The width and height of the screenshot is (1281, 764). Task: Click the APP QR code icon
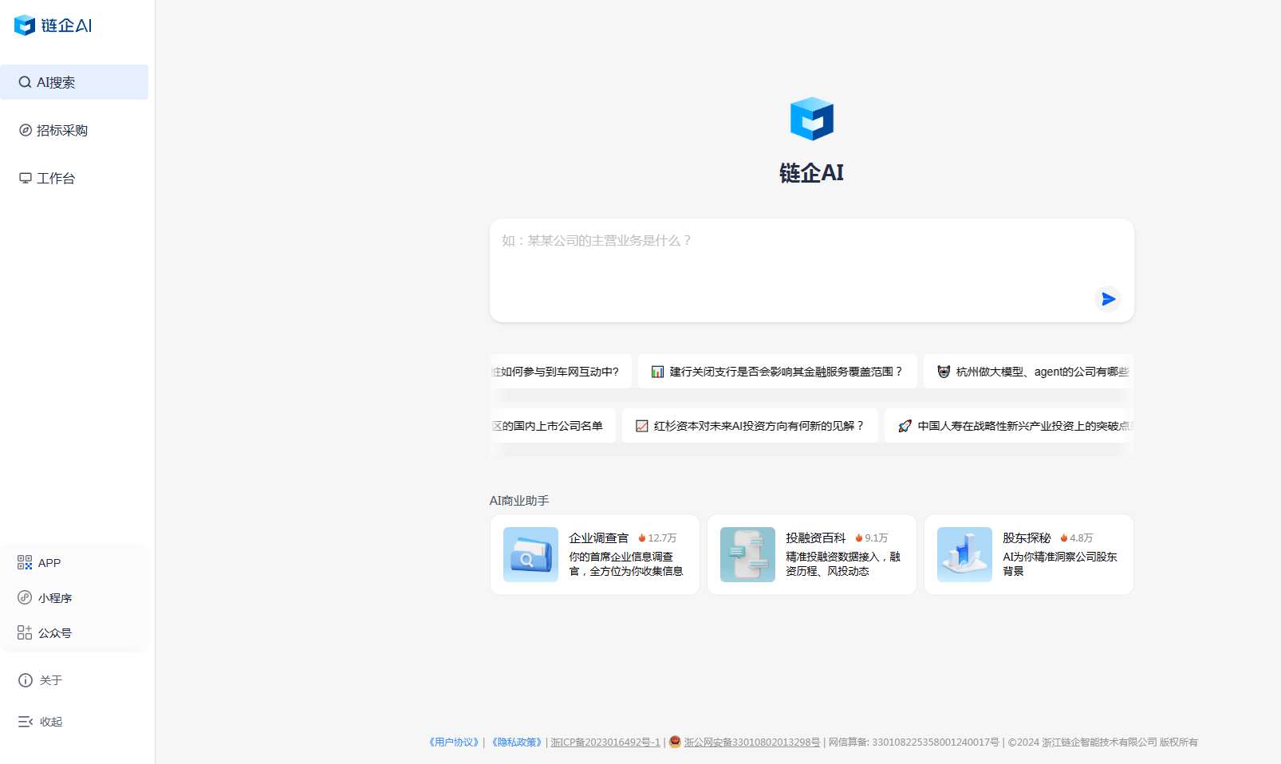(x=25, y=562)
